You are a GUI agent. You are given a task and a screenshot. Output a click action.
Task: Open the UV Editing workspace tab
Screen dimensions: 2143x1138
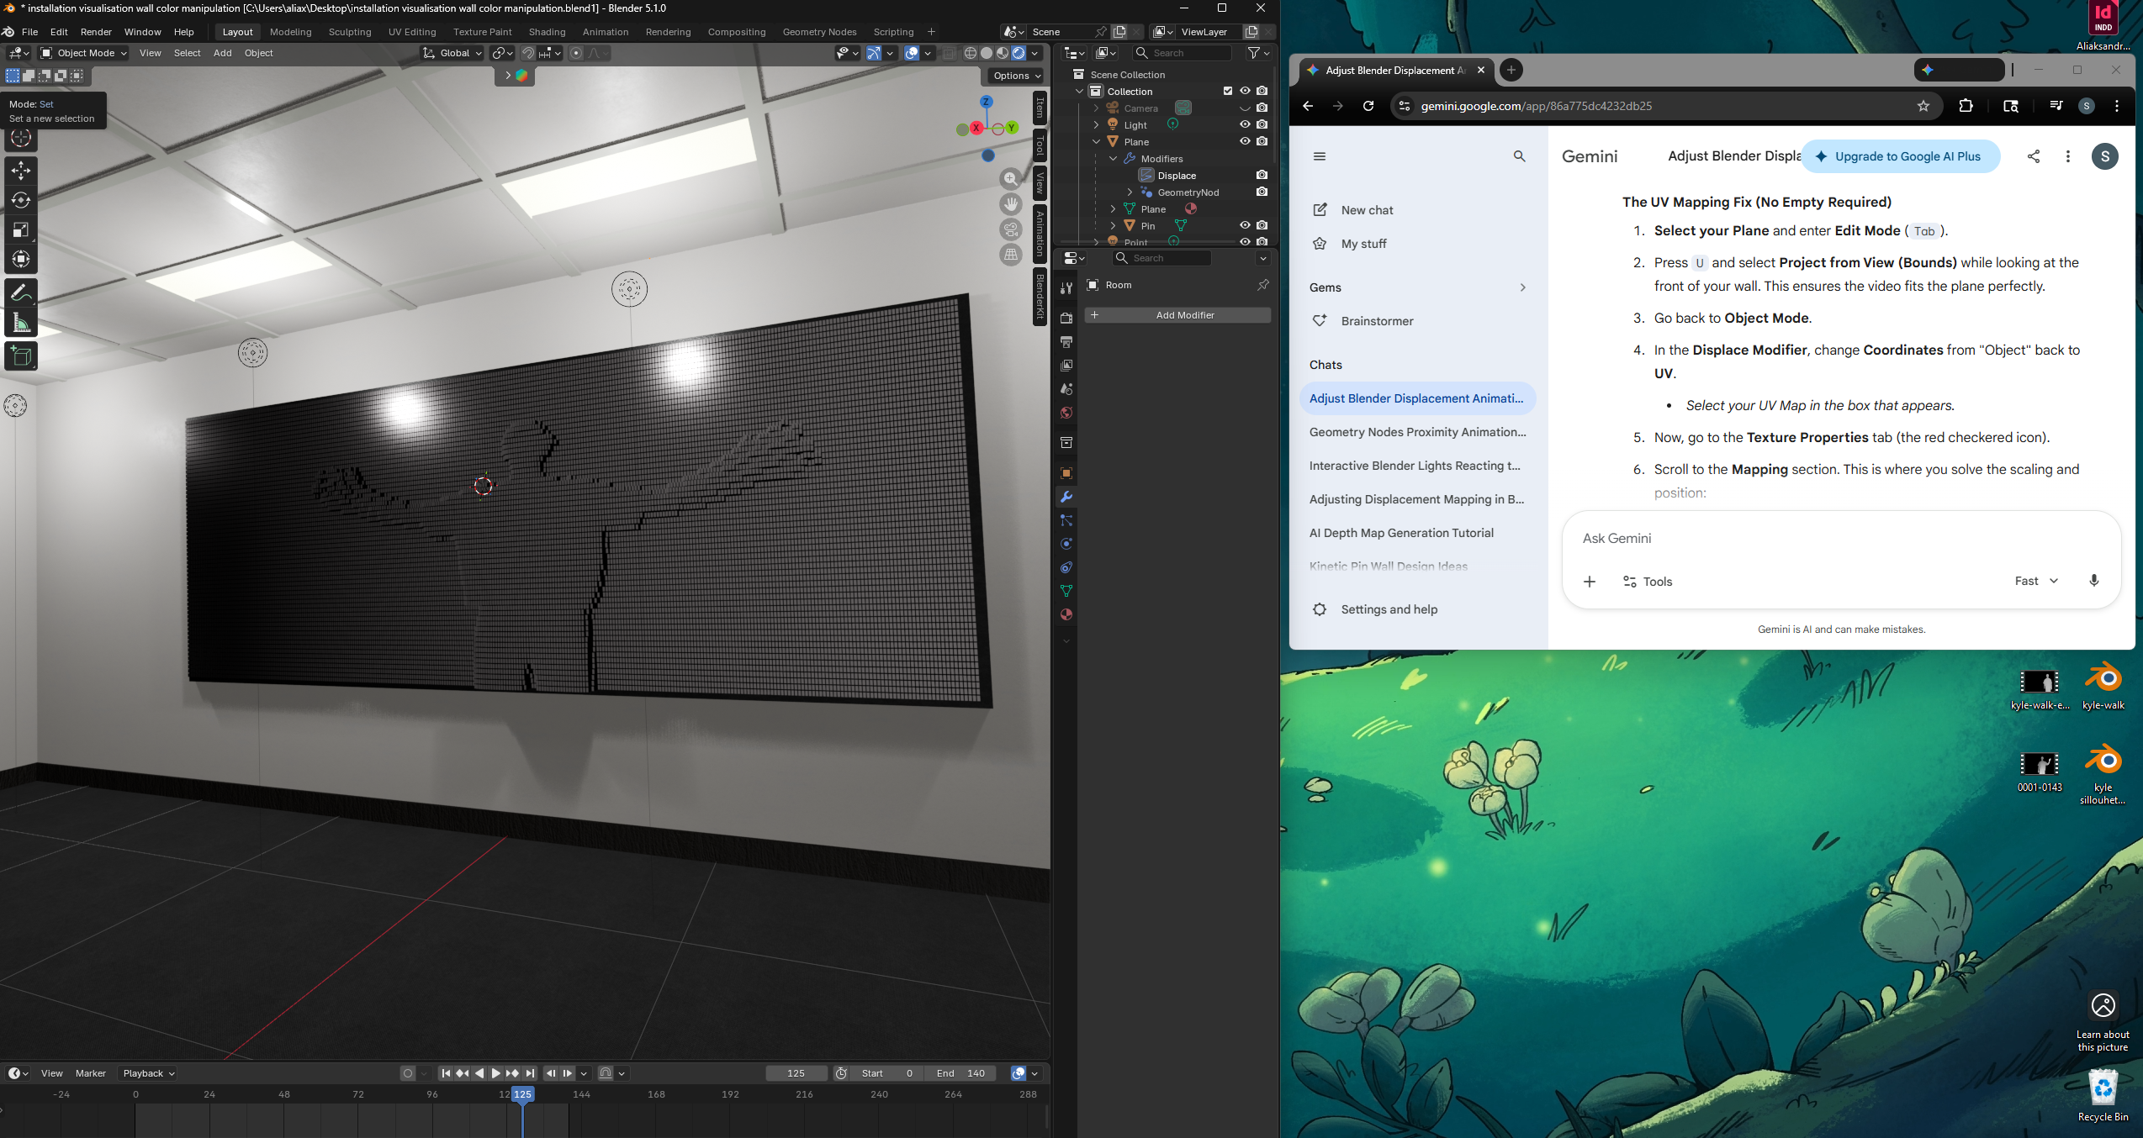coord(412,32)
